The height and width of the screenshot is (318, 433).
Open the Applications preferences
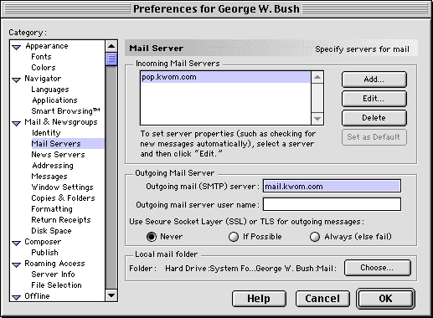pyautogui.click(x=54, y=100)
